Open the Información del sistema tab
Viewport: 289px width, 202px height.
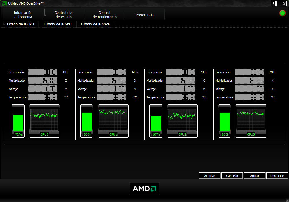point(23,15)
